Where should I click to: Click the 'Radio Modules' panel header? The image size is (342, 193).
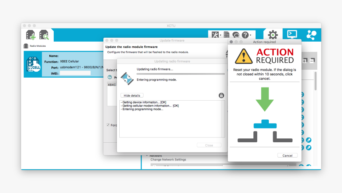tap(38, 46)
